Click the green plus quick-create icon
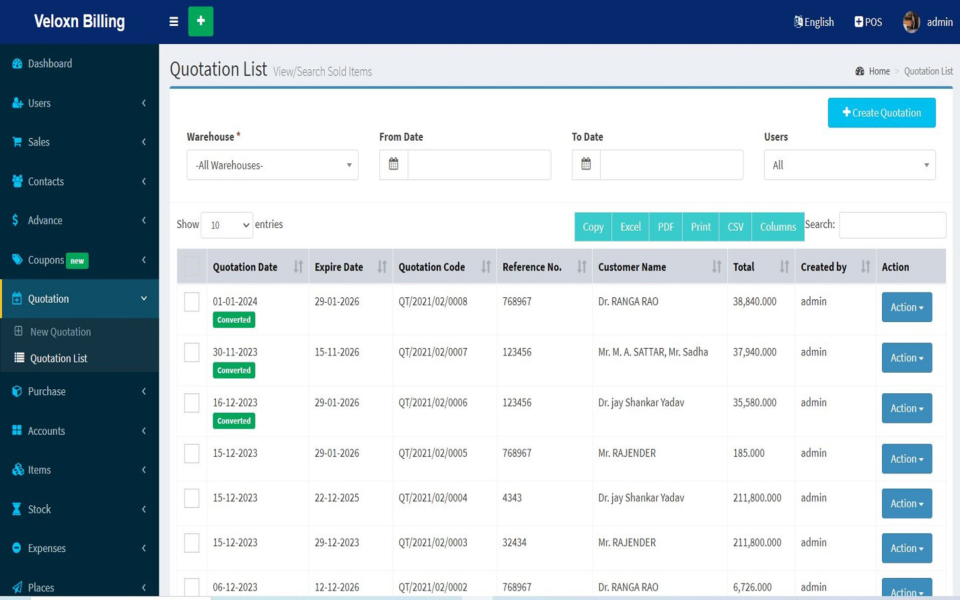This screenshot has height=600, width=960. (x=201, y=21)
